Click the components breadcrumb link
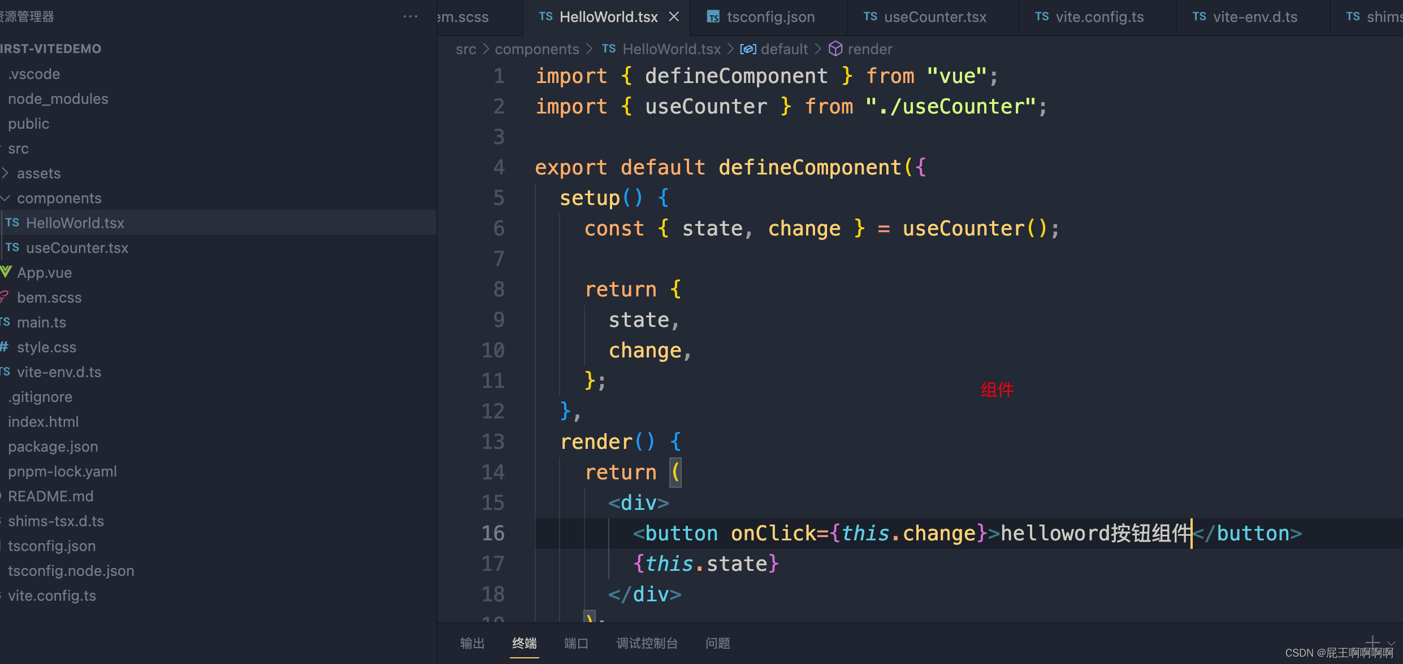Viewport: 1403px width, 664px height. (x=536, y=49)
